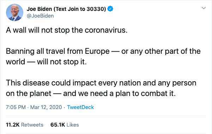This screenshot has height=134, width=212.
Task: Click 'world — will not stop it' line
Action: [46, 62]
